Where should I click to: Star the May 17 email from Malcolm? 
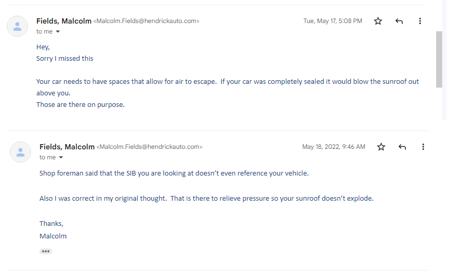[378, 21]
